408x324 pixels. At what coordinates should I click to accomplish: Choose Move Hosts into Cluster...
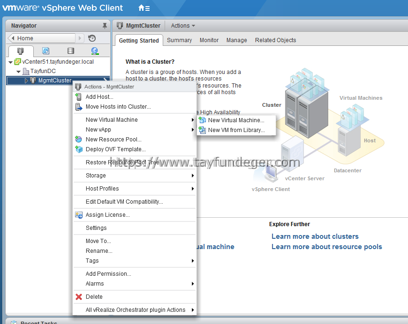135,107
